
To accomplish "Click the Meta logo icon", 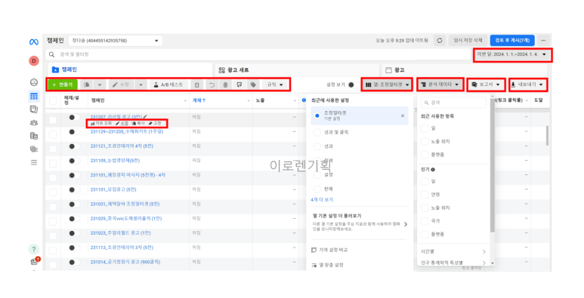I will click(x=34, y=42).
